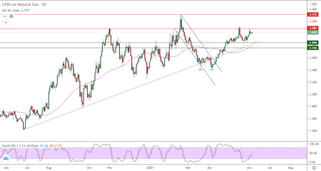Open the USD currency selector

(314, 4)
